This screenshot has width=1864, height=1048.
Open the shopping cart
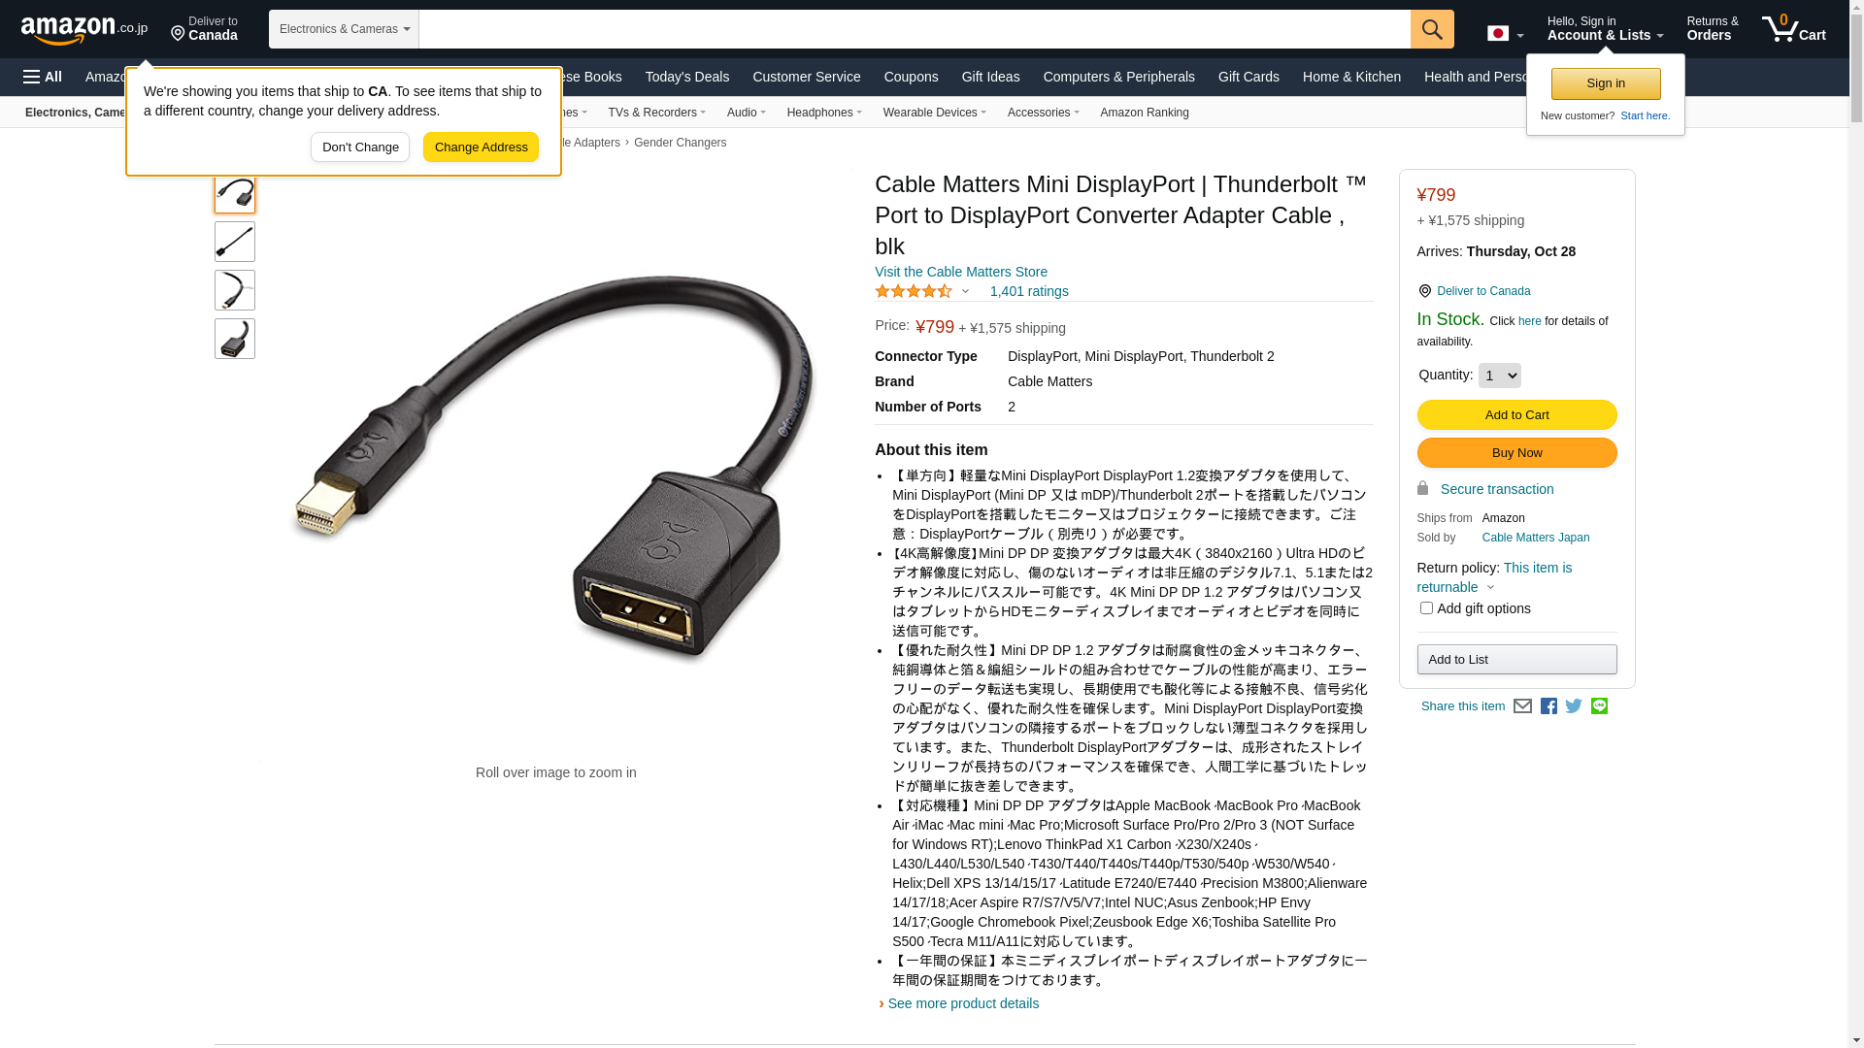coord(1794,29)
